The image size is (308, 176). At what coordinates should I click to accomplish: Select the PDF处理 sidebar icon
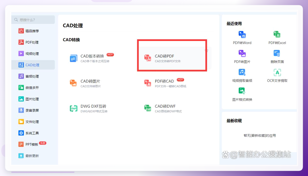point(21,42)
